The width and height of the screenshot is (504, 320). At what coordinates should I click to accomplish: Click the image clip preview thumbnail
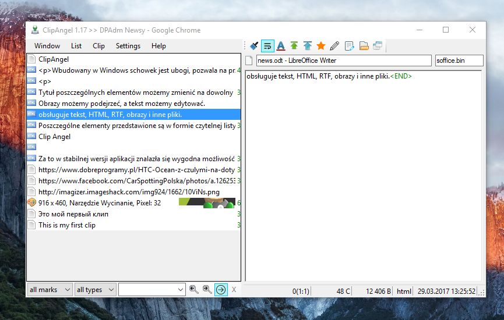pyautogui.click(x=207, y=203)
